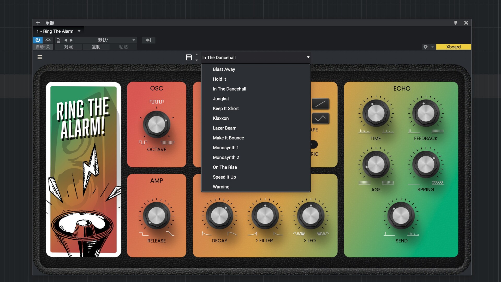The image size is (501, 282).
Task: Pin the instrument window
Action: 455,23
